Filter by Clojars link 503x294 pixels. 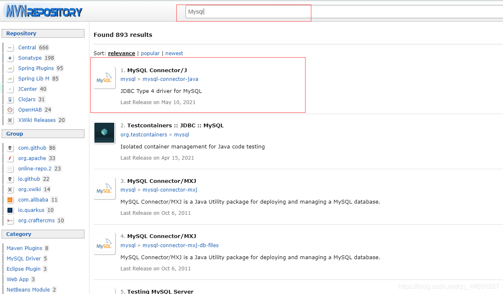point(27,100)
